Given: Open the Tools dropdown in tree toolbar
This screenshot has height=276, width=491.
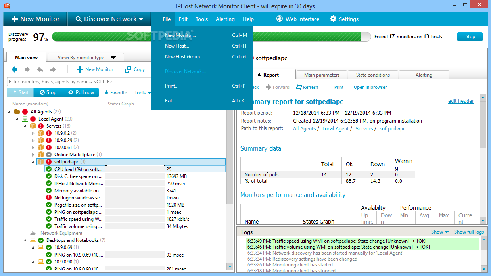Looking at the screenshot, I should coord(142,93).
